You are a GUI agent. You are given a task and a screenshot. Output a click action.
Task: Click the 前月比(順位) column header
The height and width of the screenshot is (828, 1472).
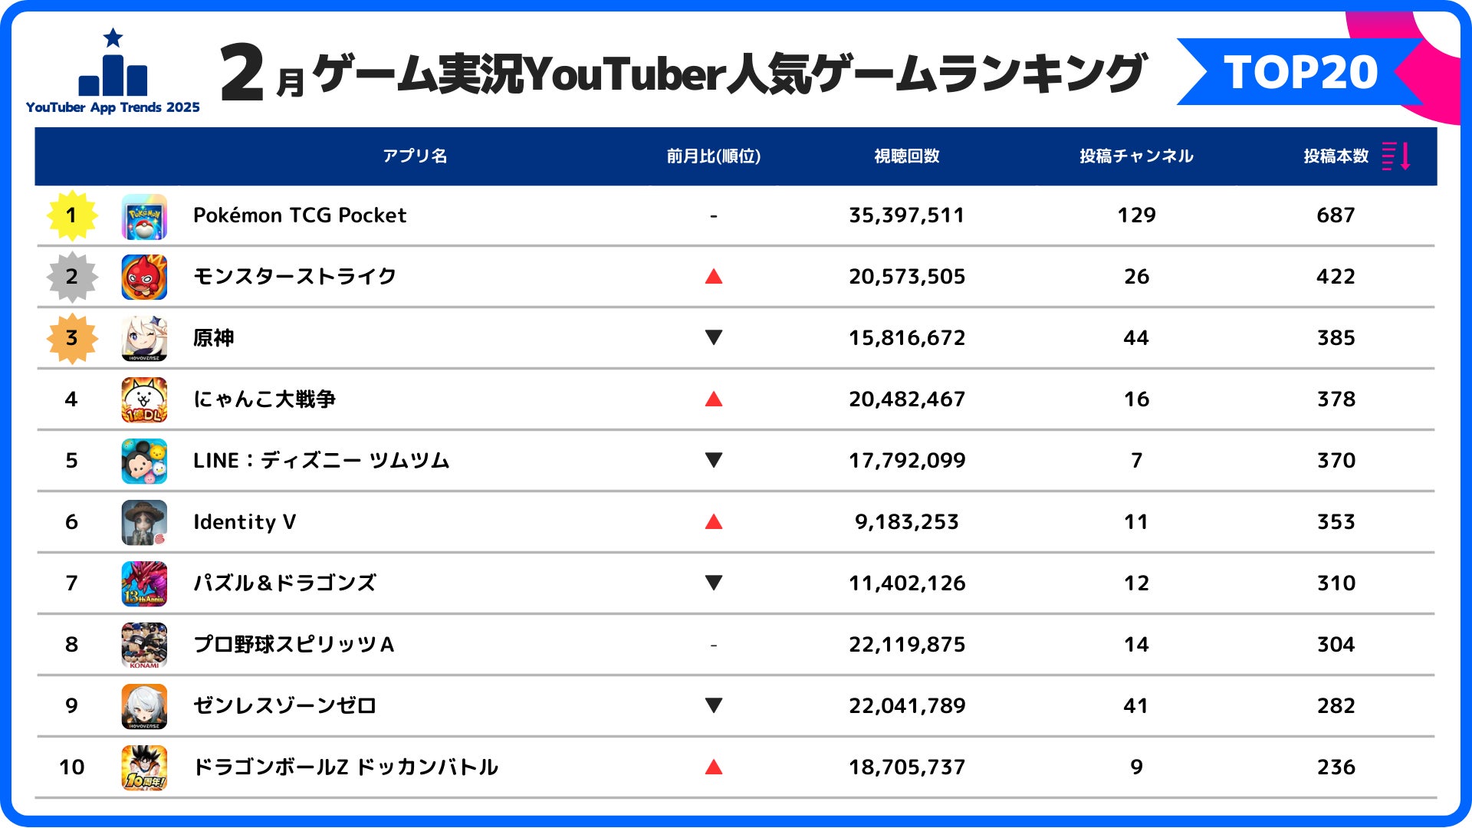click(713, 156)
